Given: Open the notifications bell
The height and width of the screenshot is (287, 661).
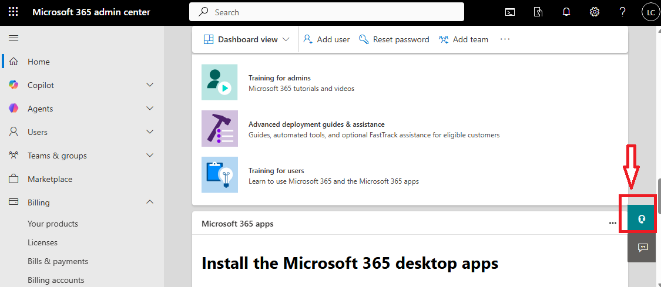Looking at the screenshot, I should pyautogui.click(x=566, y=12).
